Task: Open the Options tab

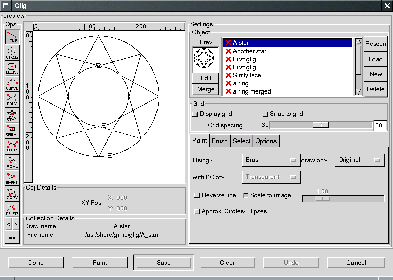Action: click(266, 141)
